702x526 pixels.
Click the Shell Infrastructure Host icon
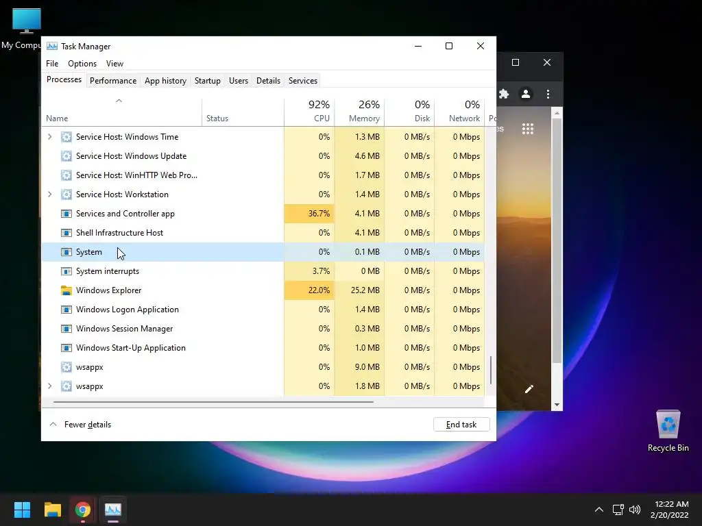[x=66, y=233]
